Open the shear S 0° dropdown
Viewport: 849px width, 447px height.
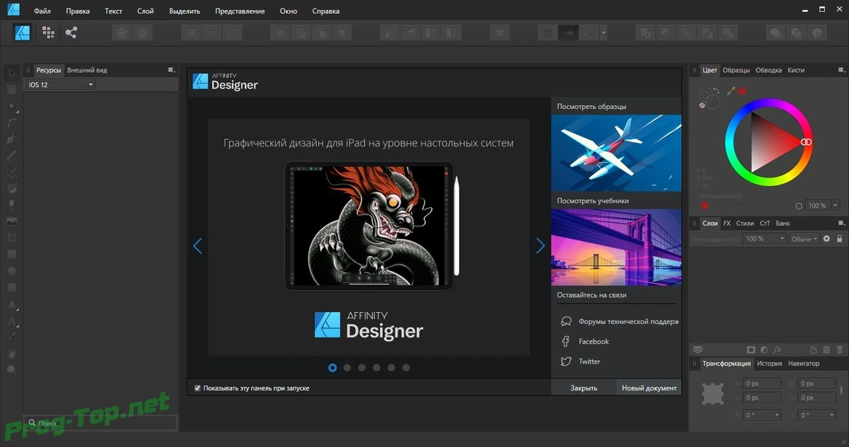point(816,415)
